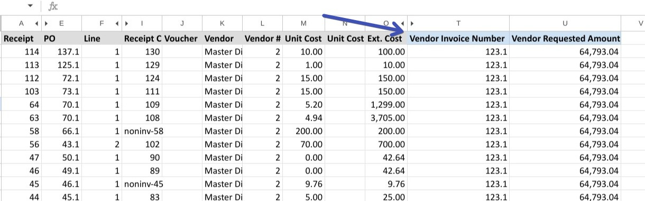Select column J header
This screenshot has height=201, width=645.
point(182,23)
